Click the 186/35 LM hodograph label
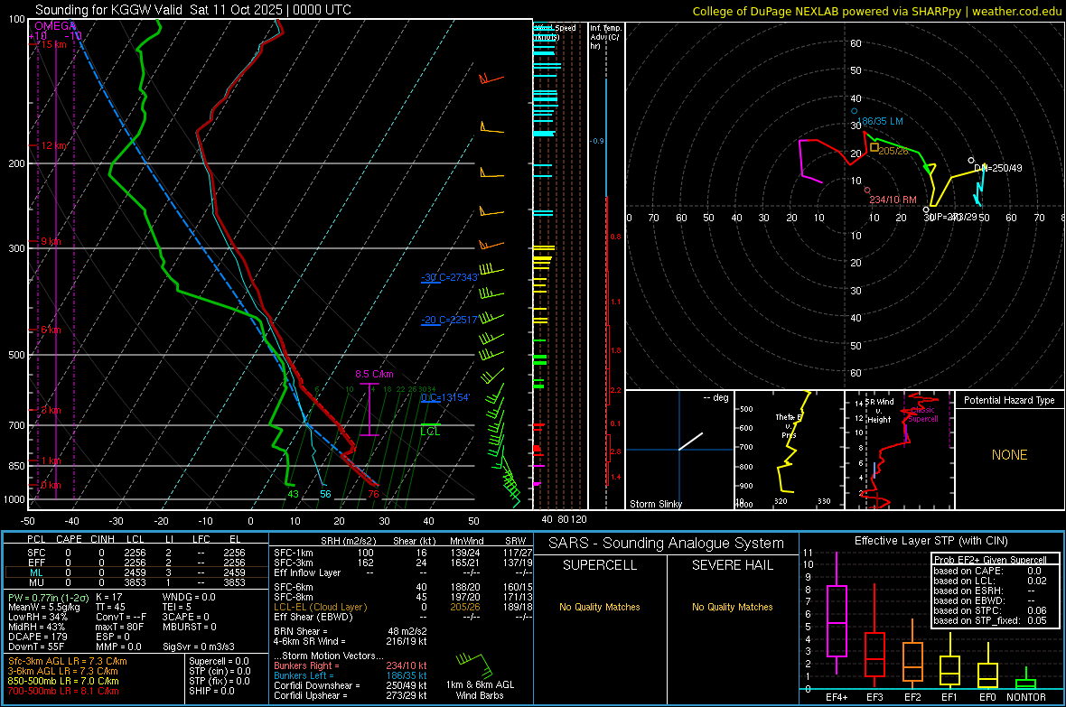Screen dimensions: 1066x707 click(880, 121)
